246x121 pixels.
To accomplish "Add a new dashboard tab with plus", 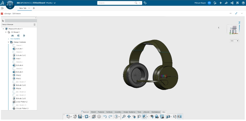I will pyautogui.click(x=34, y=8).
